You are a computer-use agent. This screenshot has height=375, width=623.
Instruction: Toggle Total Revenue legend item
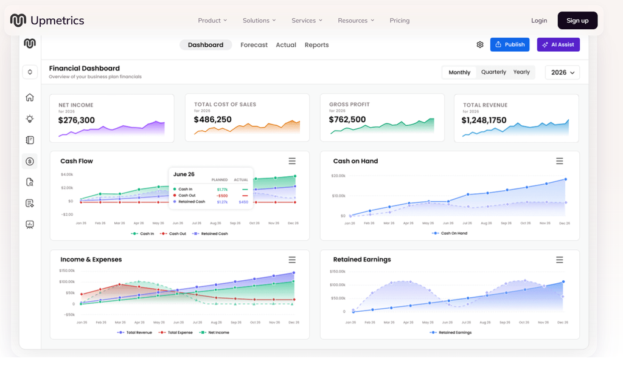[134, 332]
